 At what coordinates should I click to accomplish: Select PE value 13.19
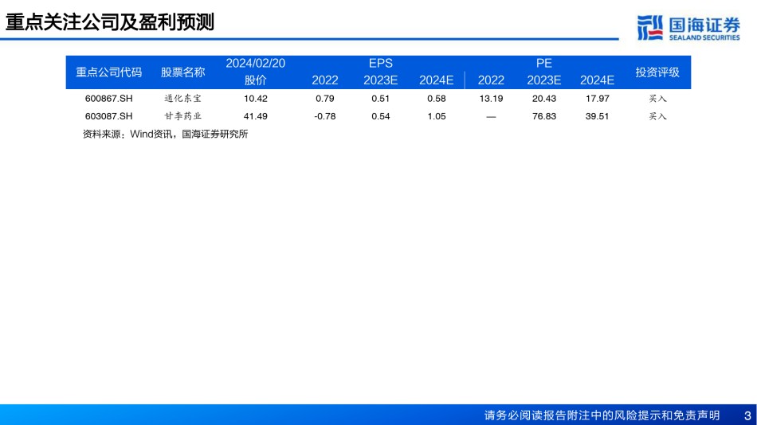point(491,99)
